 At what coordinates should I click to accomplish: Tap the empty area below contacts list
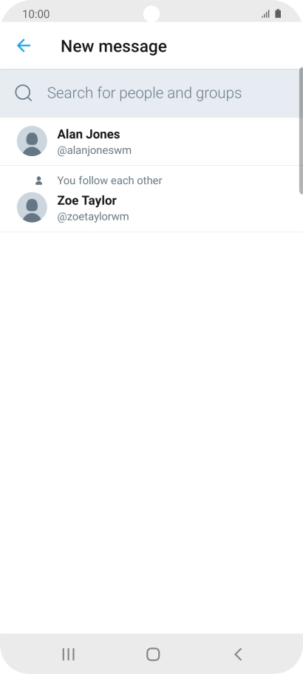click(x=151, y=432)
